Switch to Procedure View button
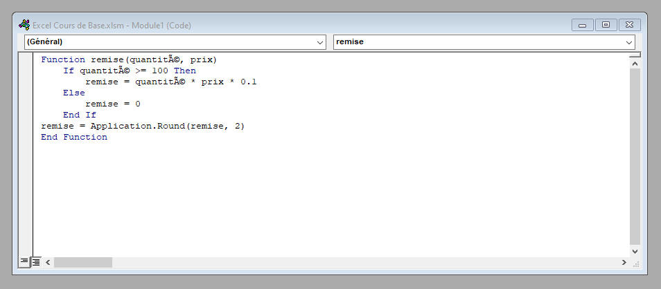This screenshot has height=289, width=661. [x=24, y=262]
